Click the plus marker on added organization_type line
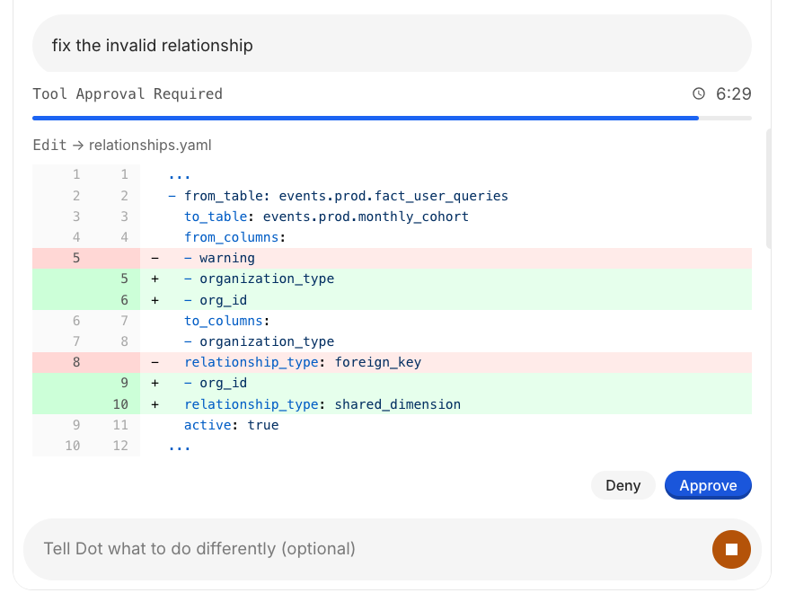Screen dimensions: 786x602 (155, 279)
